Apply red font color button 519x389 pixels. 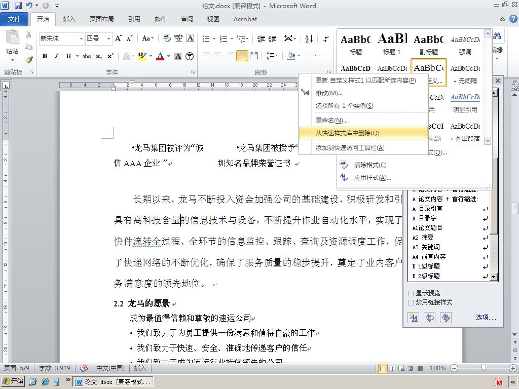coord(161,56)
